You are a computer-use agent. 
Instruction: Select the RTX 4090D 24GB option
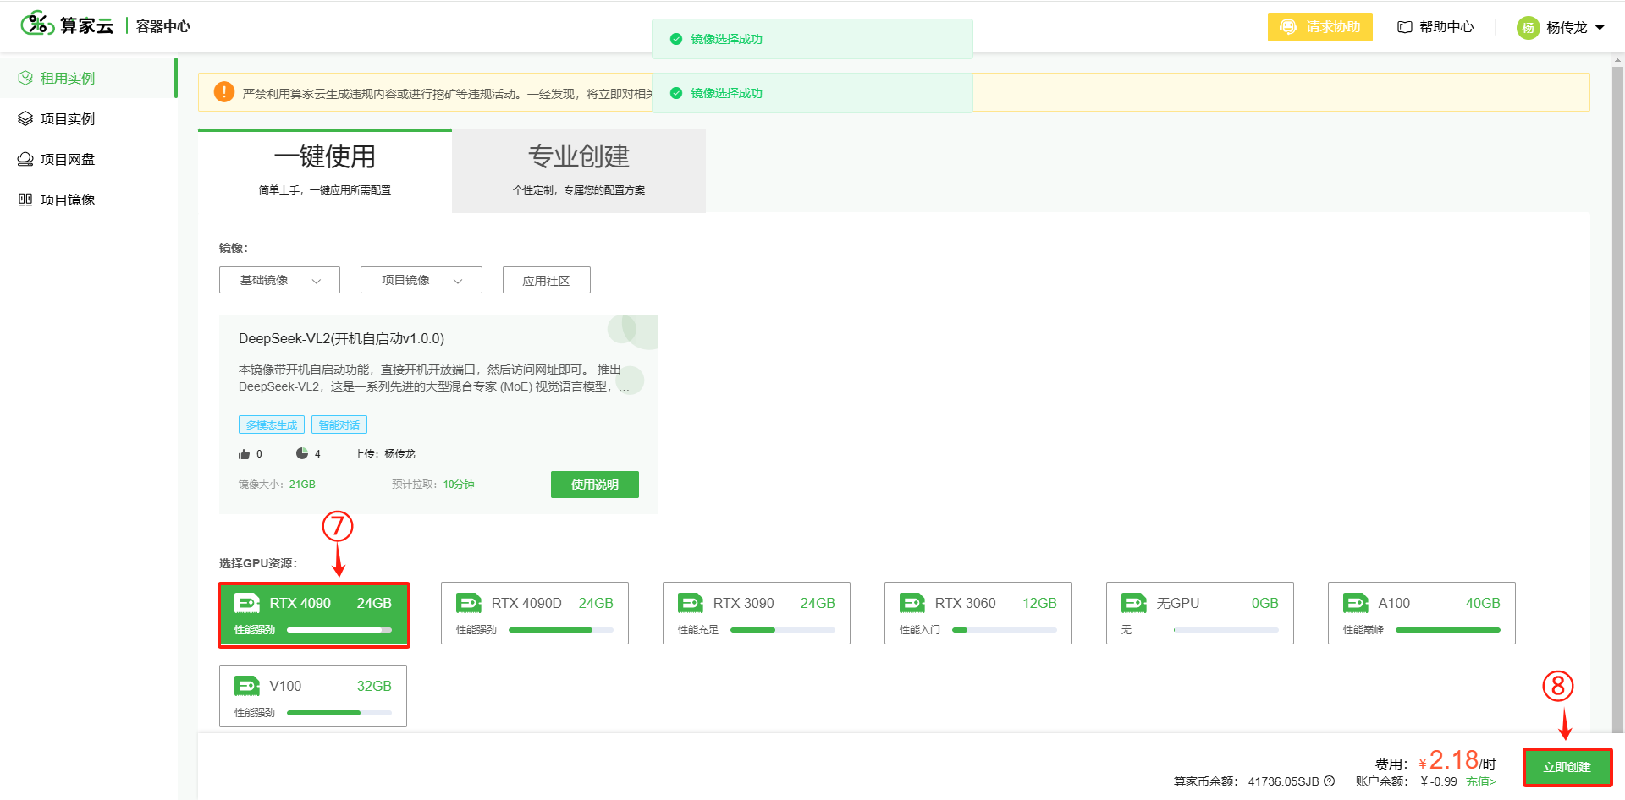point(535,613)
